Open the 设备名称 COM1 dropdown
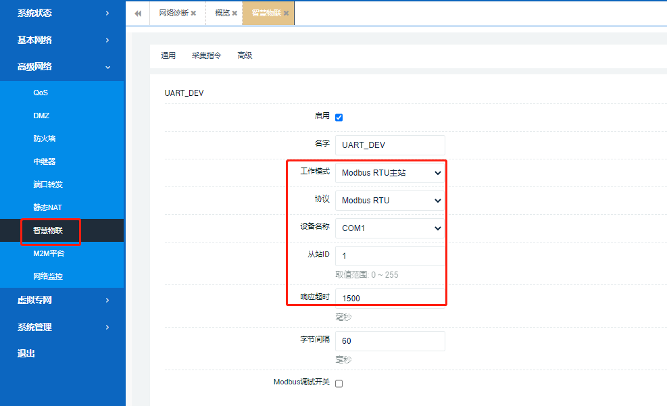Screen dimensions: 667x406 (390, 228)
